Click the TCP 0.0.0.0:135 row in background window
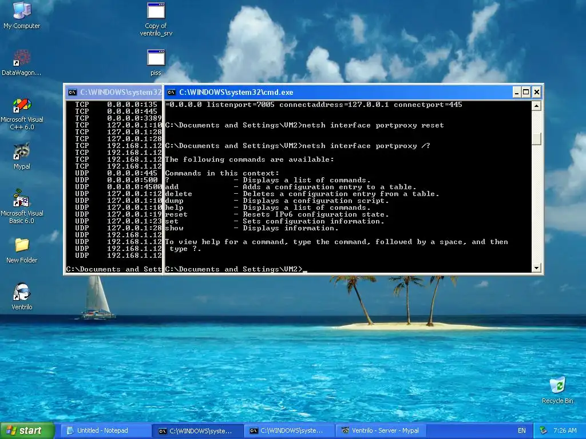This screenshot has width=586, height=439. tap(116, 105)
